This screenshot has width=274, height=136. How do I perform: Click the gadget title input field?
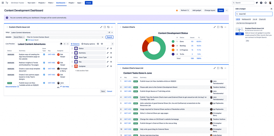(x=59, y=32)
